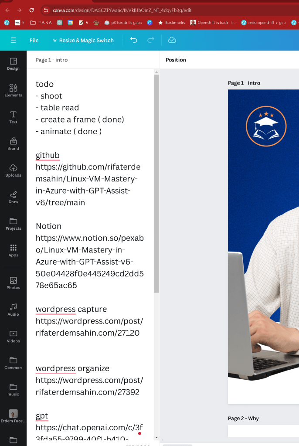299x446 pixels.
Task: Open Resize & Magic Switch
Action: point(83,41)
